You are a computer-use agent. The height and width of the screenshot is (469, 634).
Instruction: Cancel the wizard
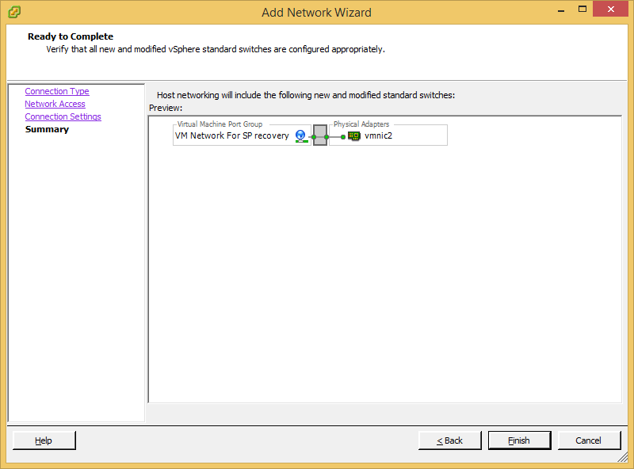pyautogui.click(x=589, y=440)
